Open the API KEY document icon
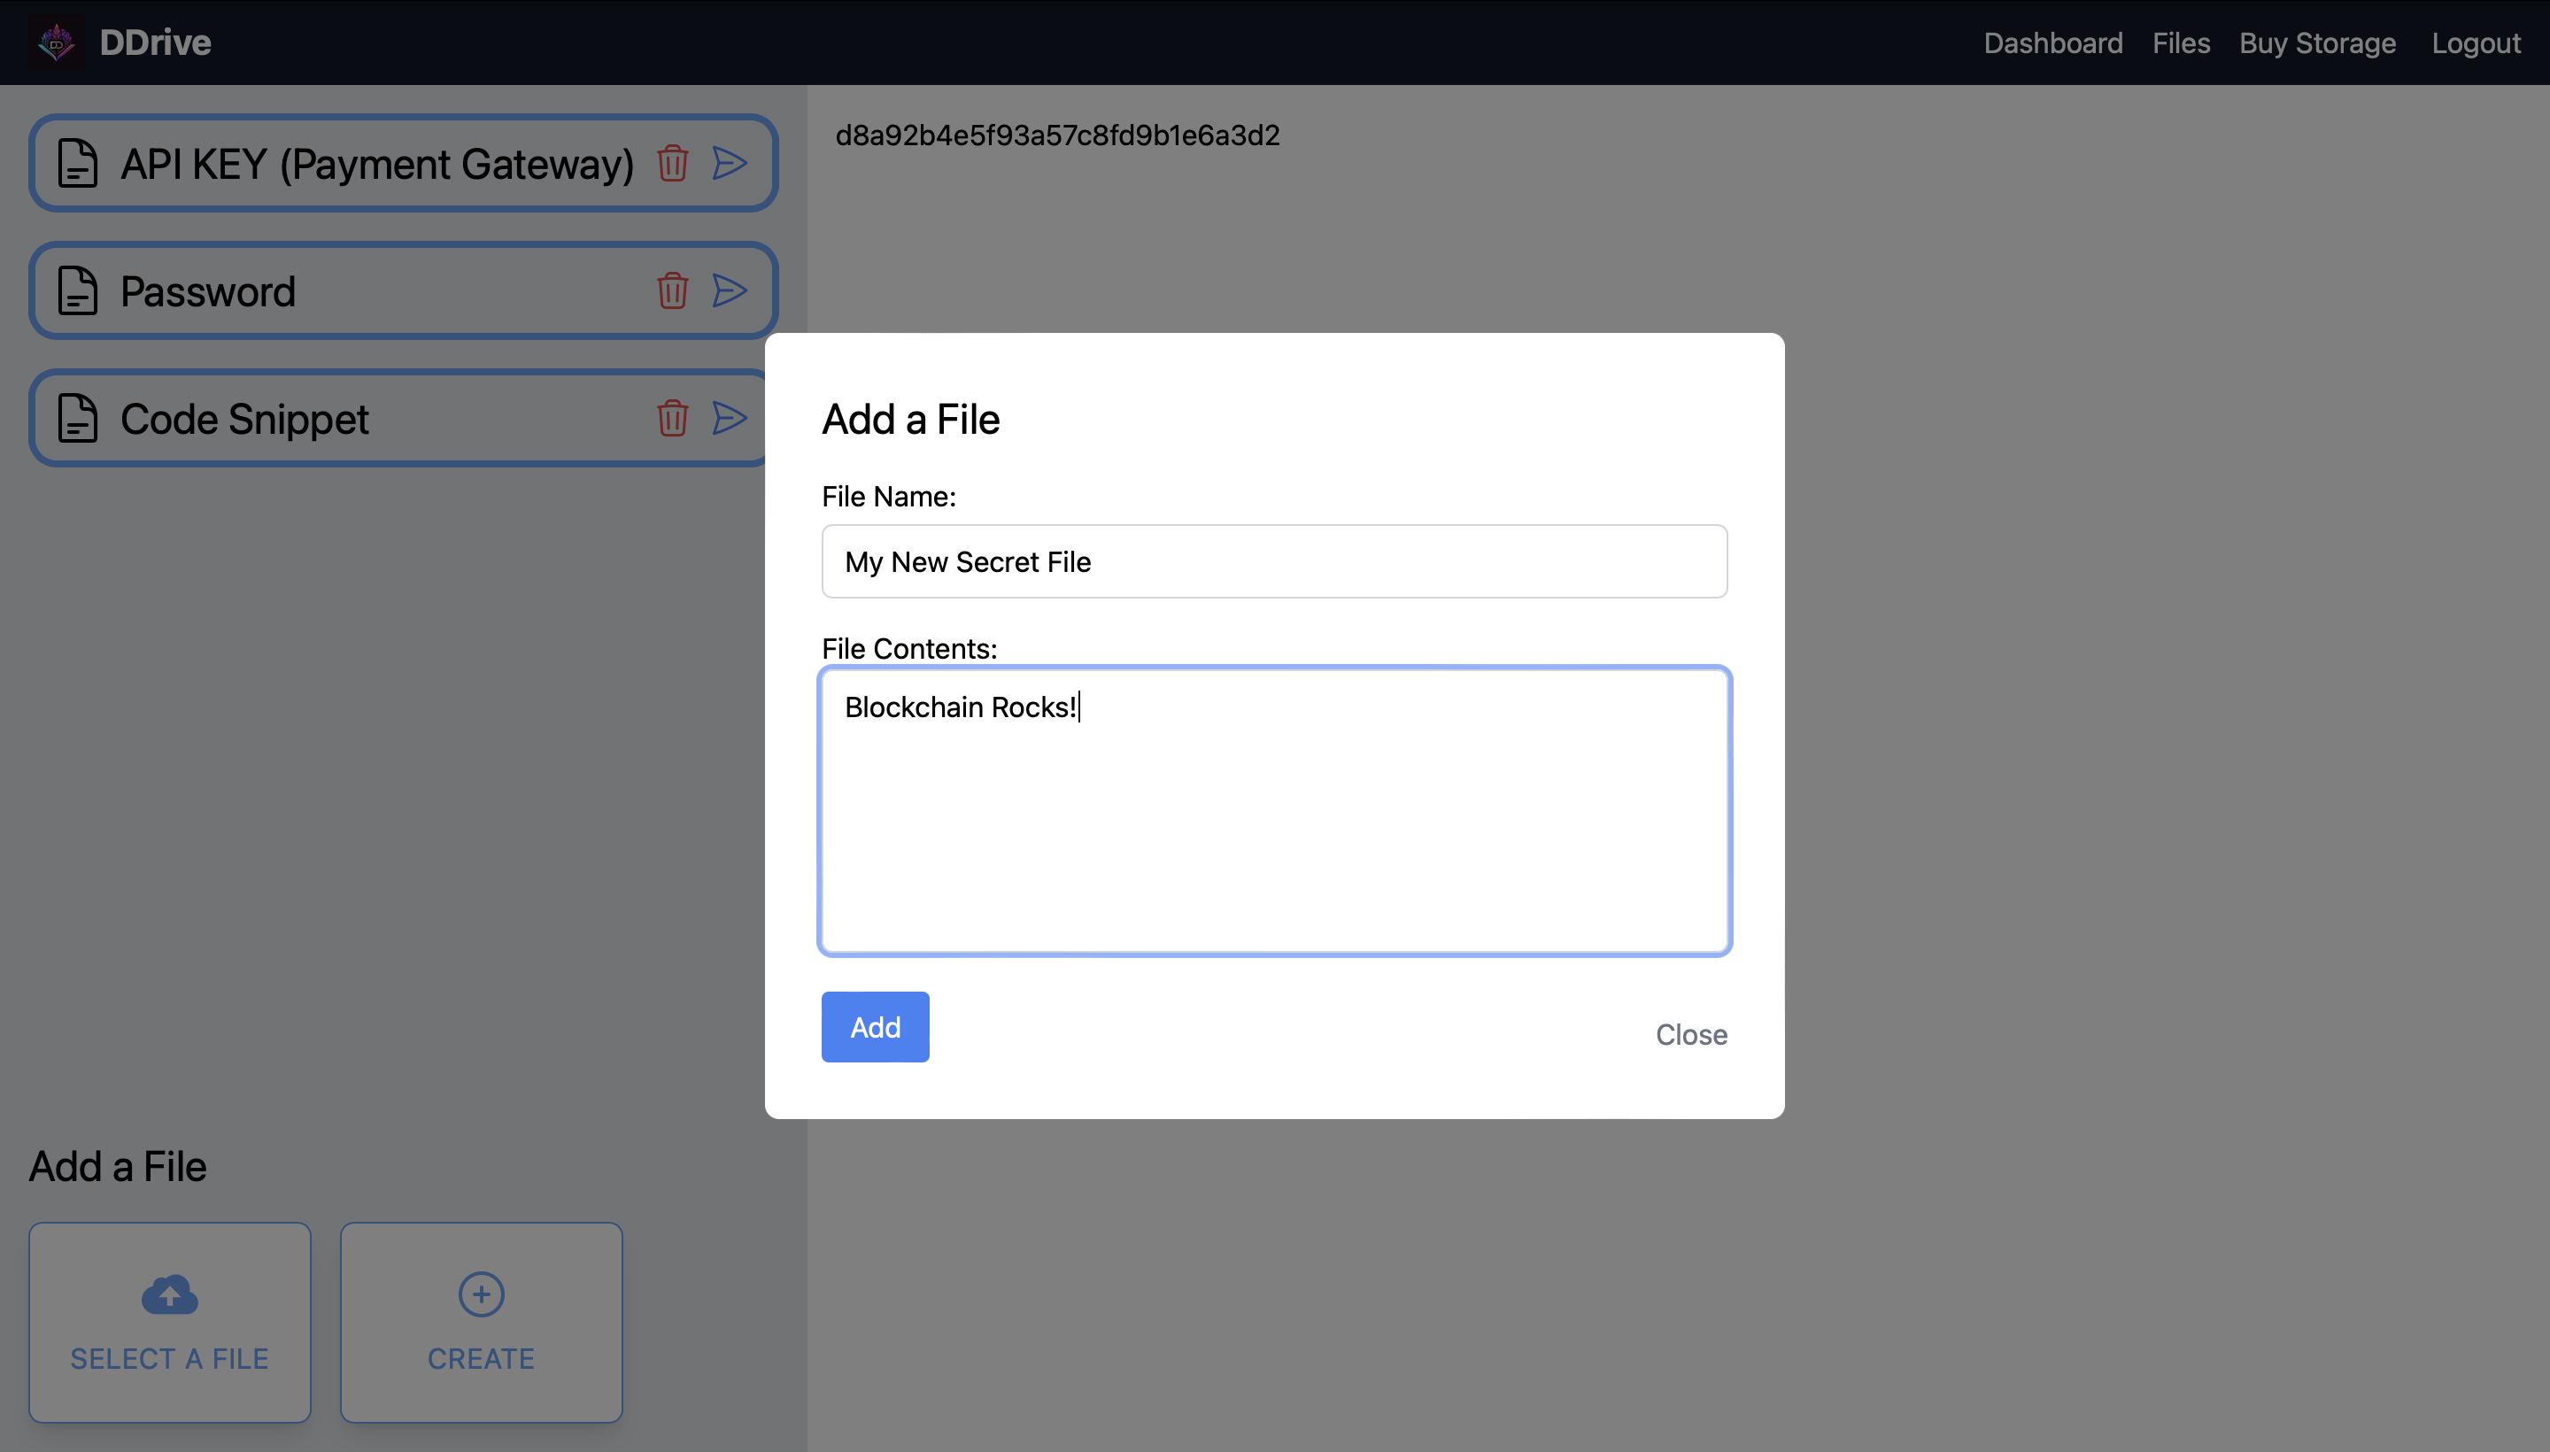 78,164
